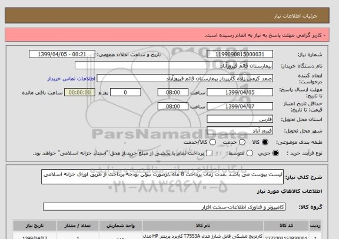Click the remaining time 00:00:00 field

[x=79, y=92]
